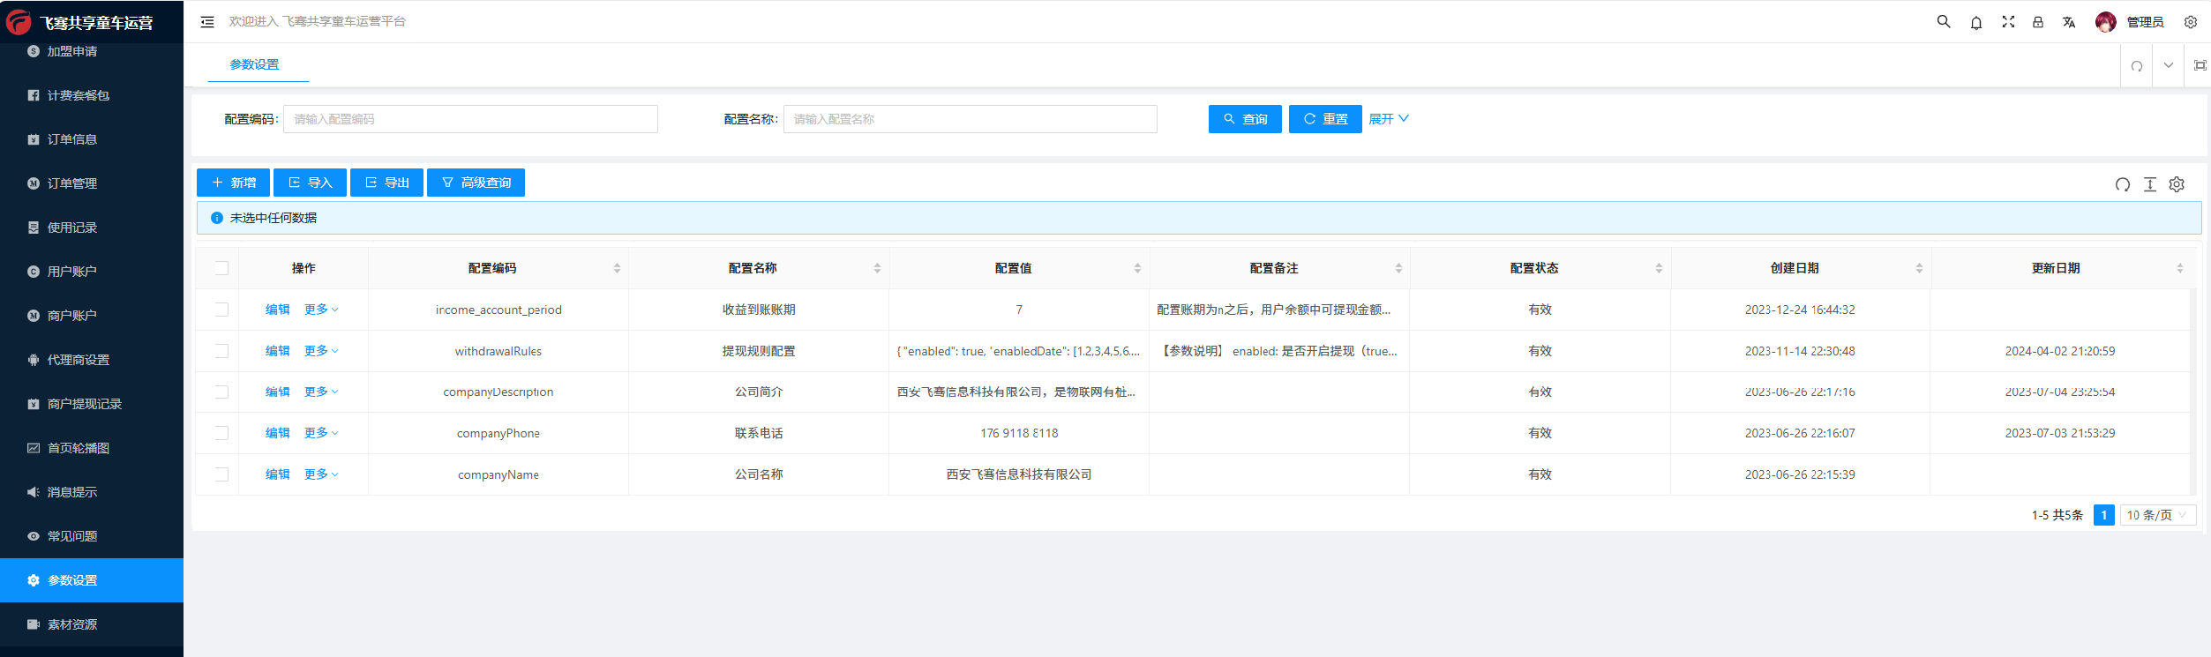Check the companyDescription row checkbox
2211x657 pixels.
[221, 392]
